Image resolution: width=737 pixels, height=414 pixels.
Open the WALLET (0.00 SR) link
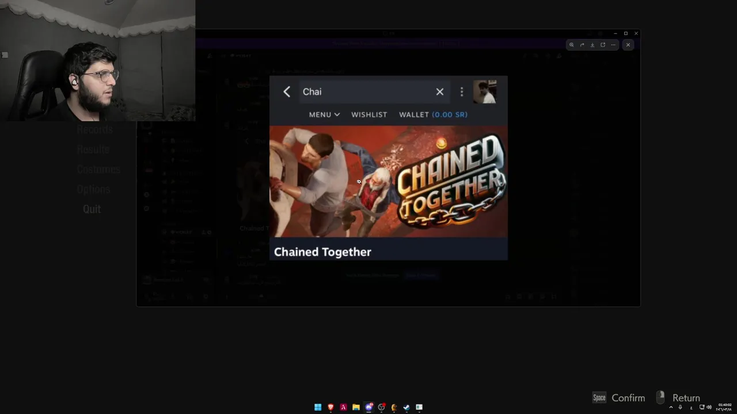click(x=433, y=114)
